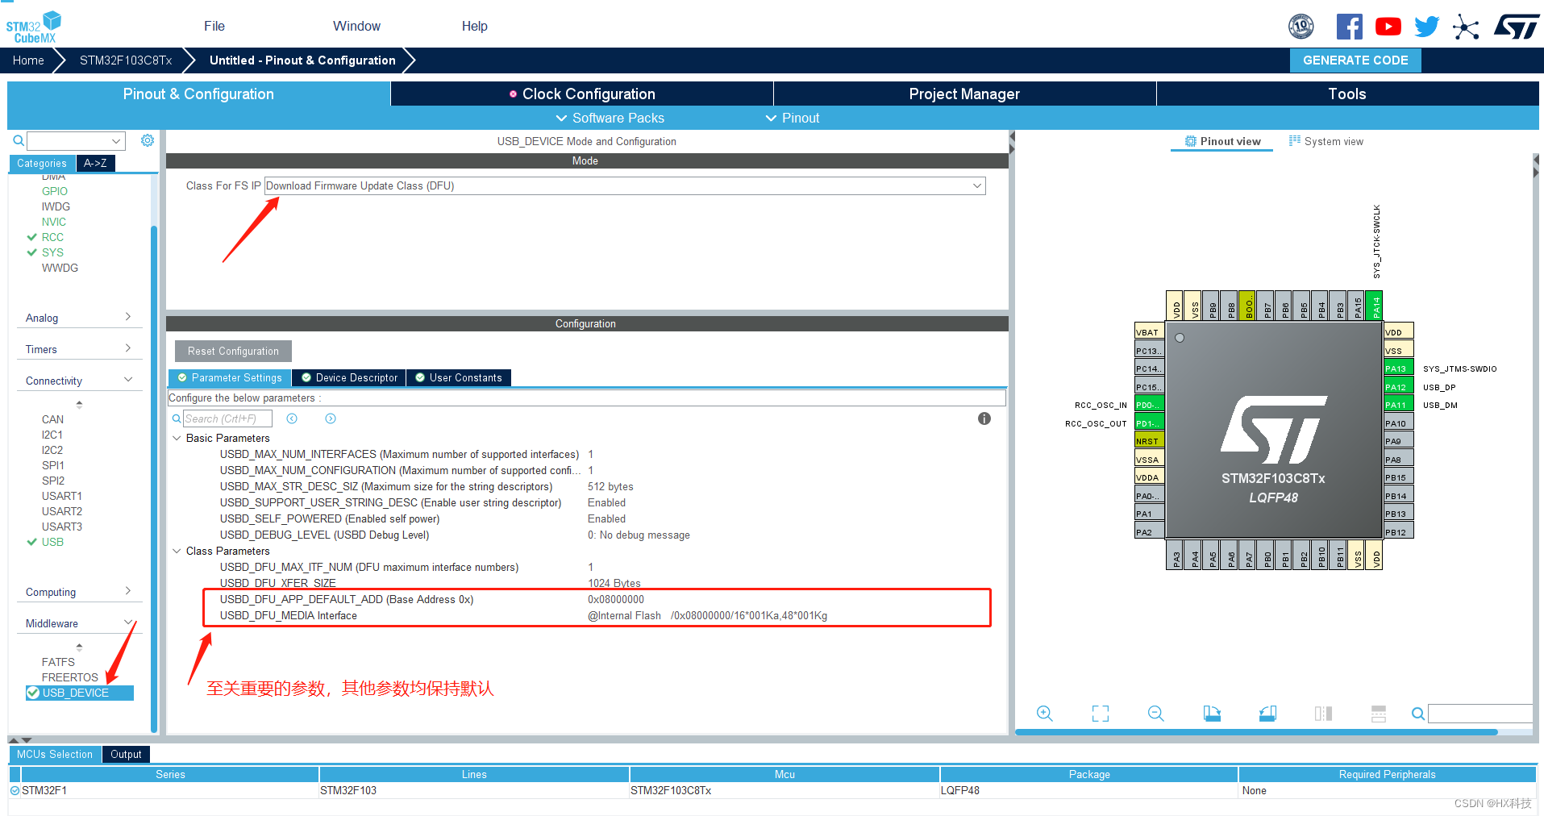Collapse the Basic Parameters group
This screenshot has width=1544, height=816.
point(177,438)
